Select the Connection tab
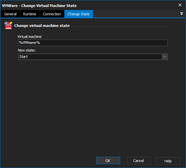The height and width of the screenshot is (168, 186). pyautogui.click(x=52, y=14)
